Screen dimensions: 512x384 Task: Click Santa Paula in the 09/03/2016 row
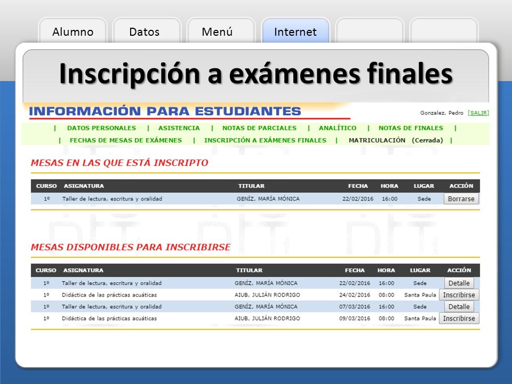420,318
